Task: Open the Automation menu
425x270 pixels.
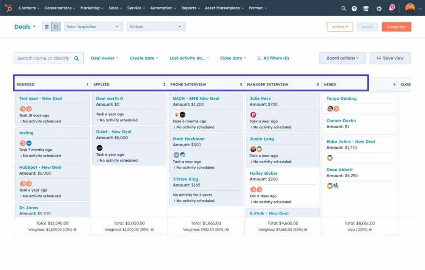Action: point(163,8)
